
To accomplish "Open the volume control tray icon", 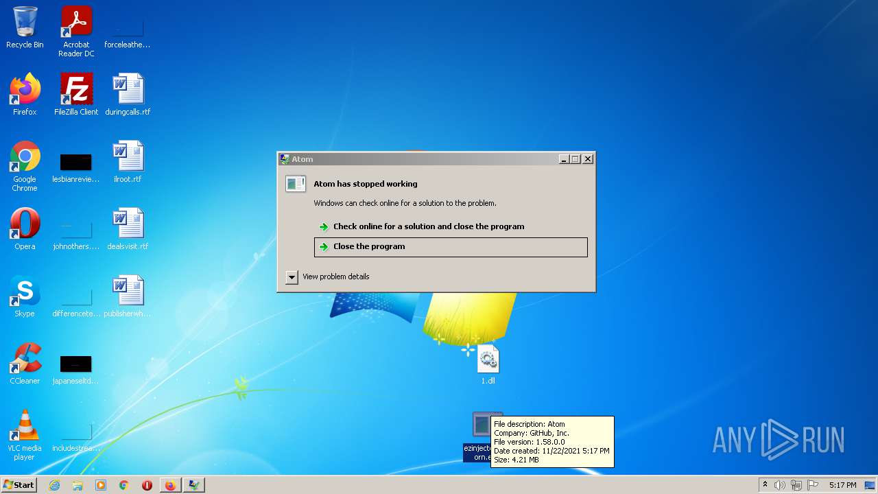I will (x=780, y=485).
